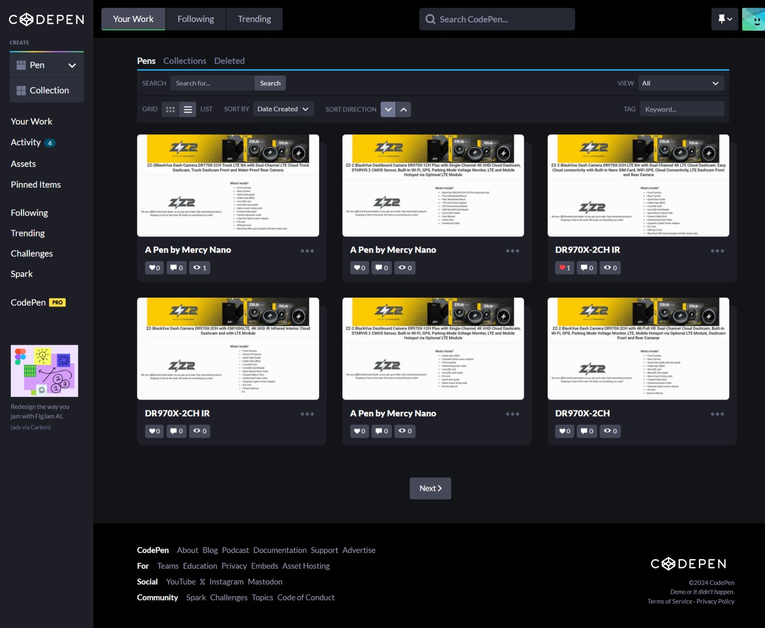Screen dimensions: 765x628
Task: Expand the Pen create dropdown arrow
Action: coord(72,65)
